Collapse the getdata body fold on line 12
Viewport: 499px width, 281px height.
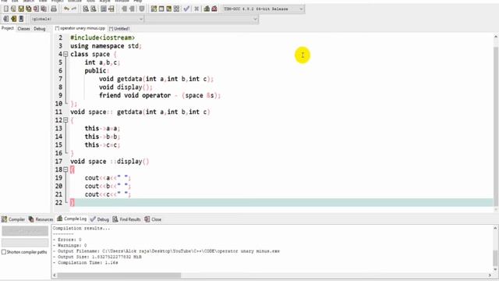[65, 120]
